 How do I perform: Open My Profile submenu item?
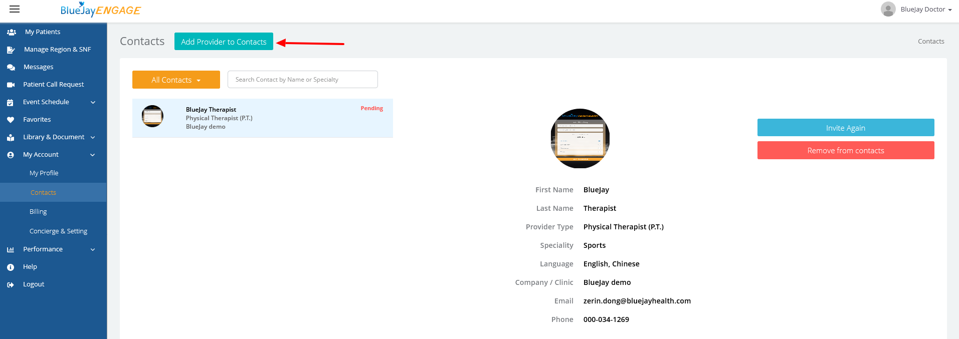coord(44,173)
